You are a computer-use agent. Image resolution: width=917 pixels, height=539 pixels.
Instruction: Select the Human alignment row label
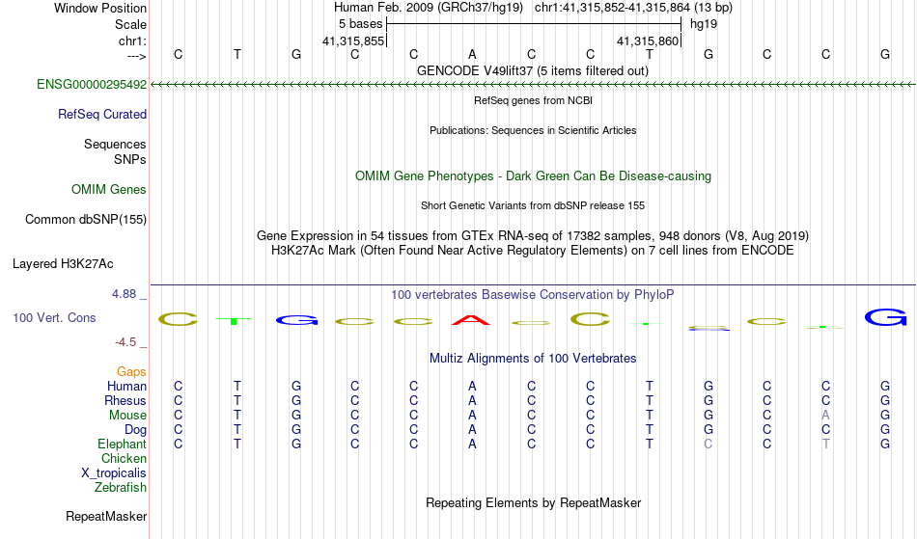(126, 386)
